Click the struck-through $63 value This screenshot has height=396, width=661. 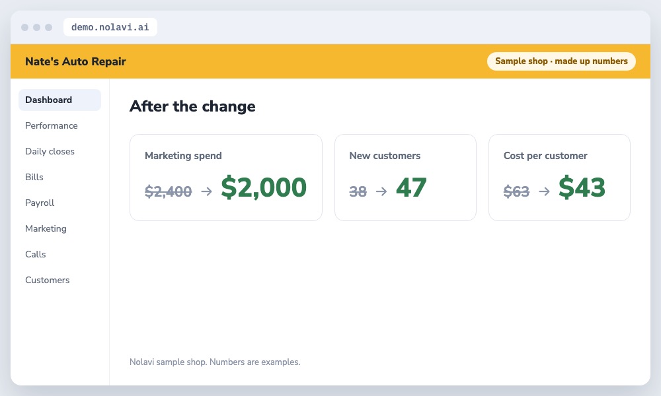516,191
